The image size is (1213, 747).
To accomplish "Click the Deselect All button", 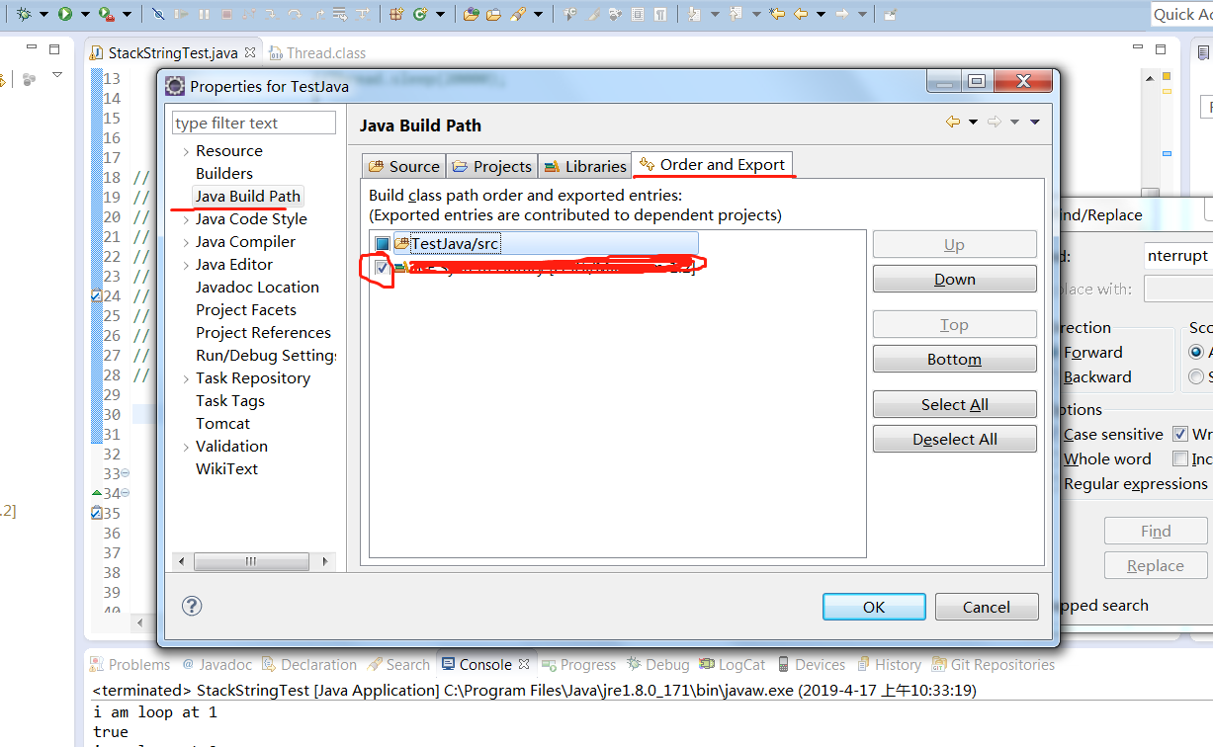I will click(x=955, y=440).
